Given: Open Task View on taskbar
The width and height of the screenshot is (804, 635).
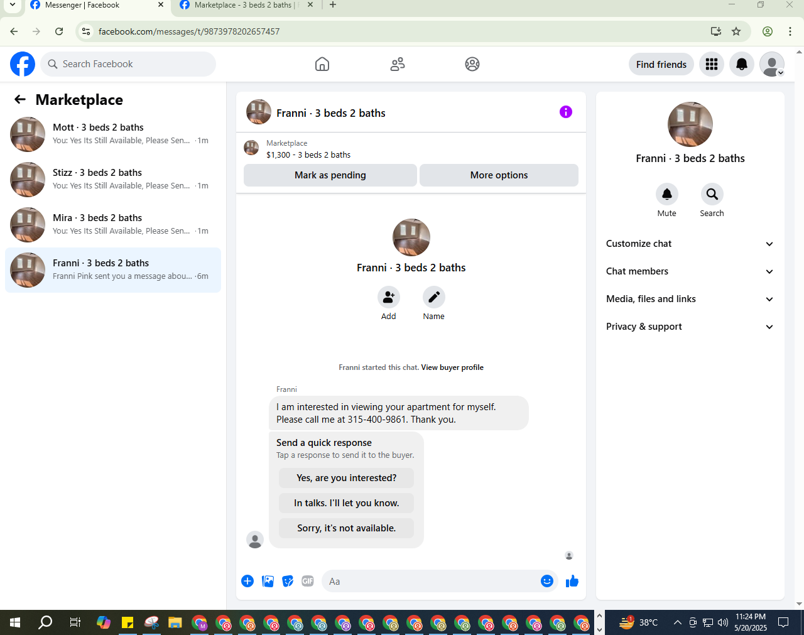Looking at the screenshot, I should pyautogui.click(x=75, y=622).
